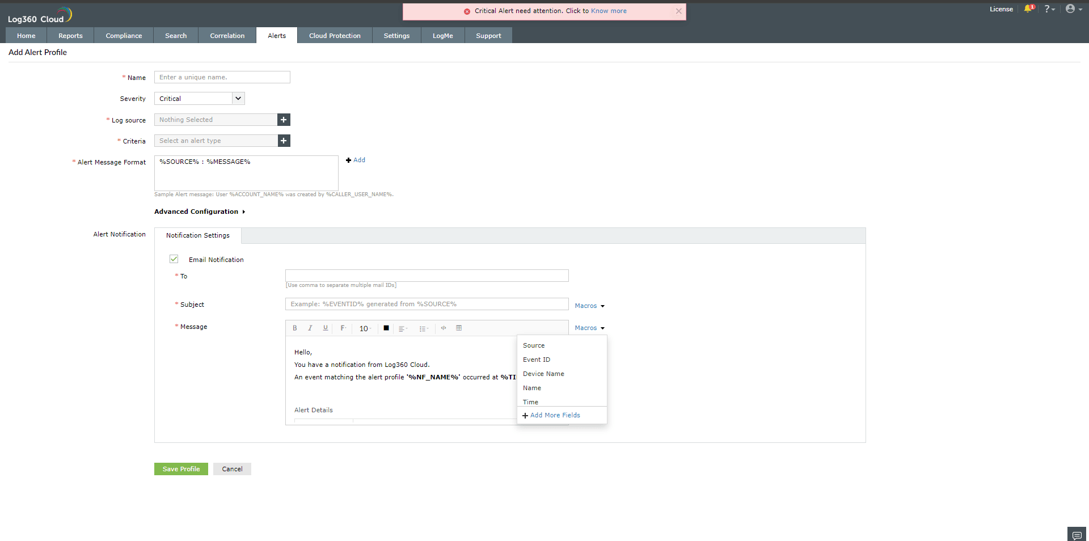Click the chat support icon at bottom right
The image size is (1089, 541).
(1076, 534)
